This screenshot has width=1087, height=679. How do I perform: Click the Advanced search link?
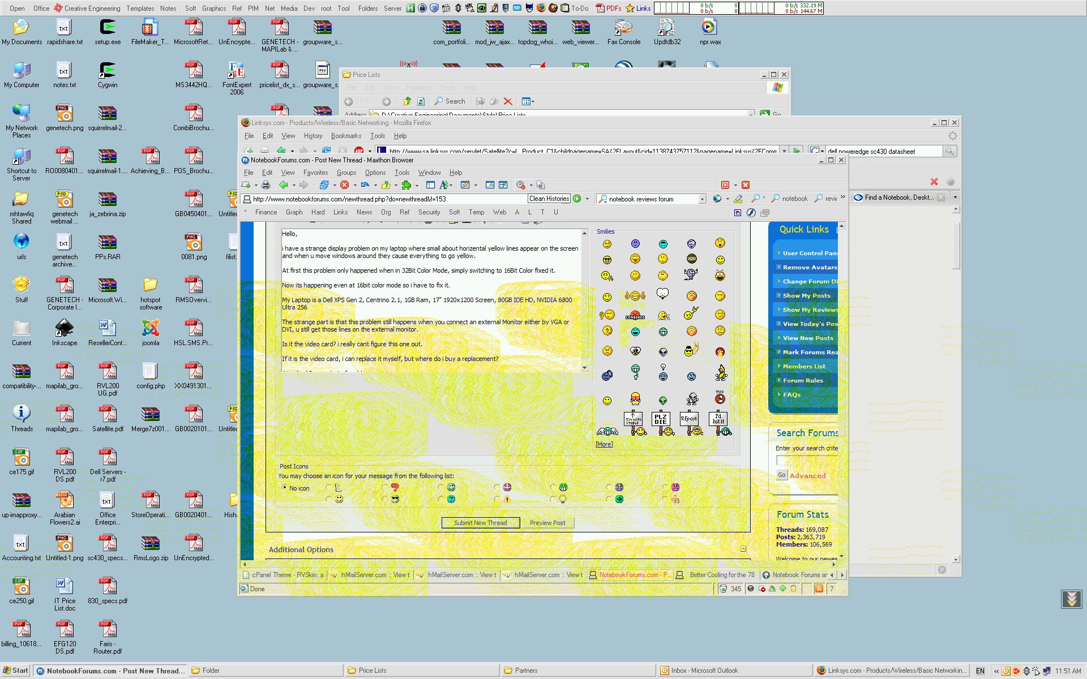(807, 476)
